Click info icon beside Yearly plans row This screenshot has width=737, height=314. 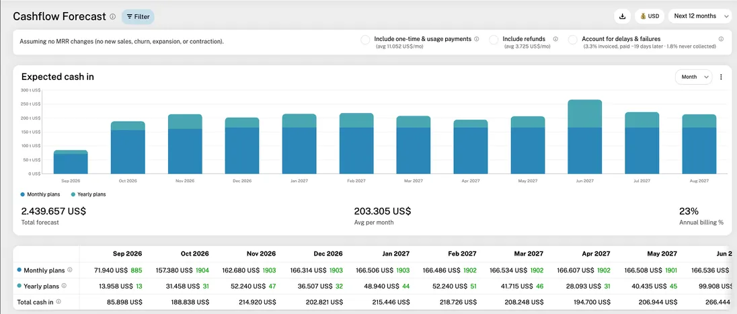coord(64,285)
